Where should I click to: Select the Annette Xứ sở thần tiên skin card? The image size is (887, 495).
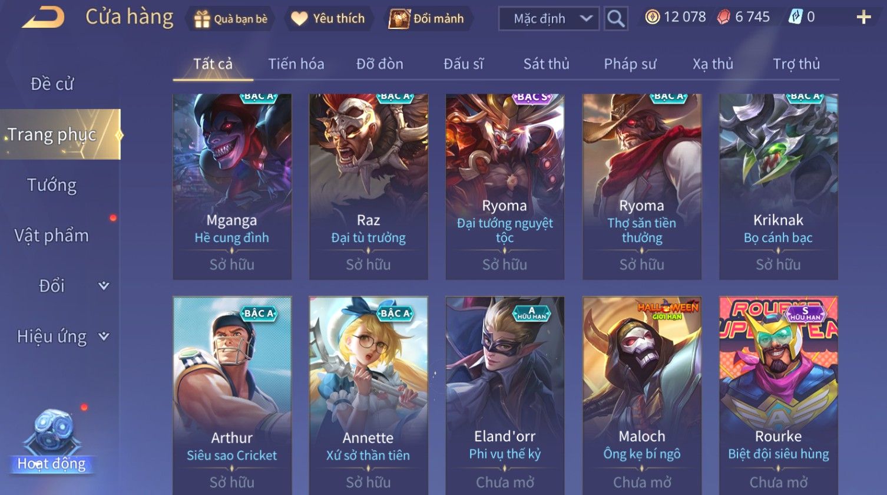tap(368, 395)
